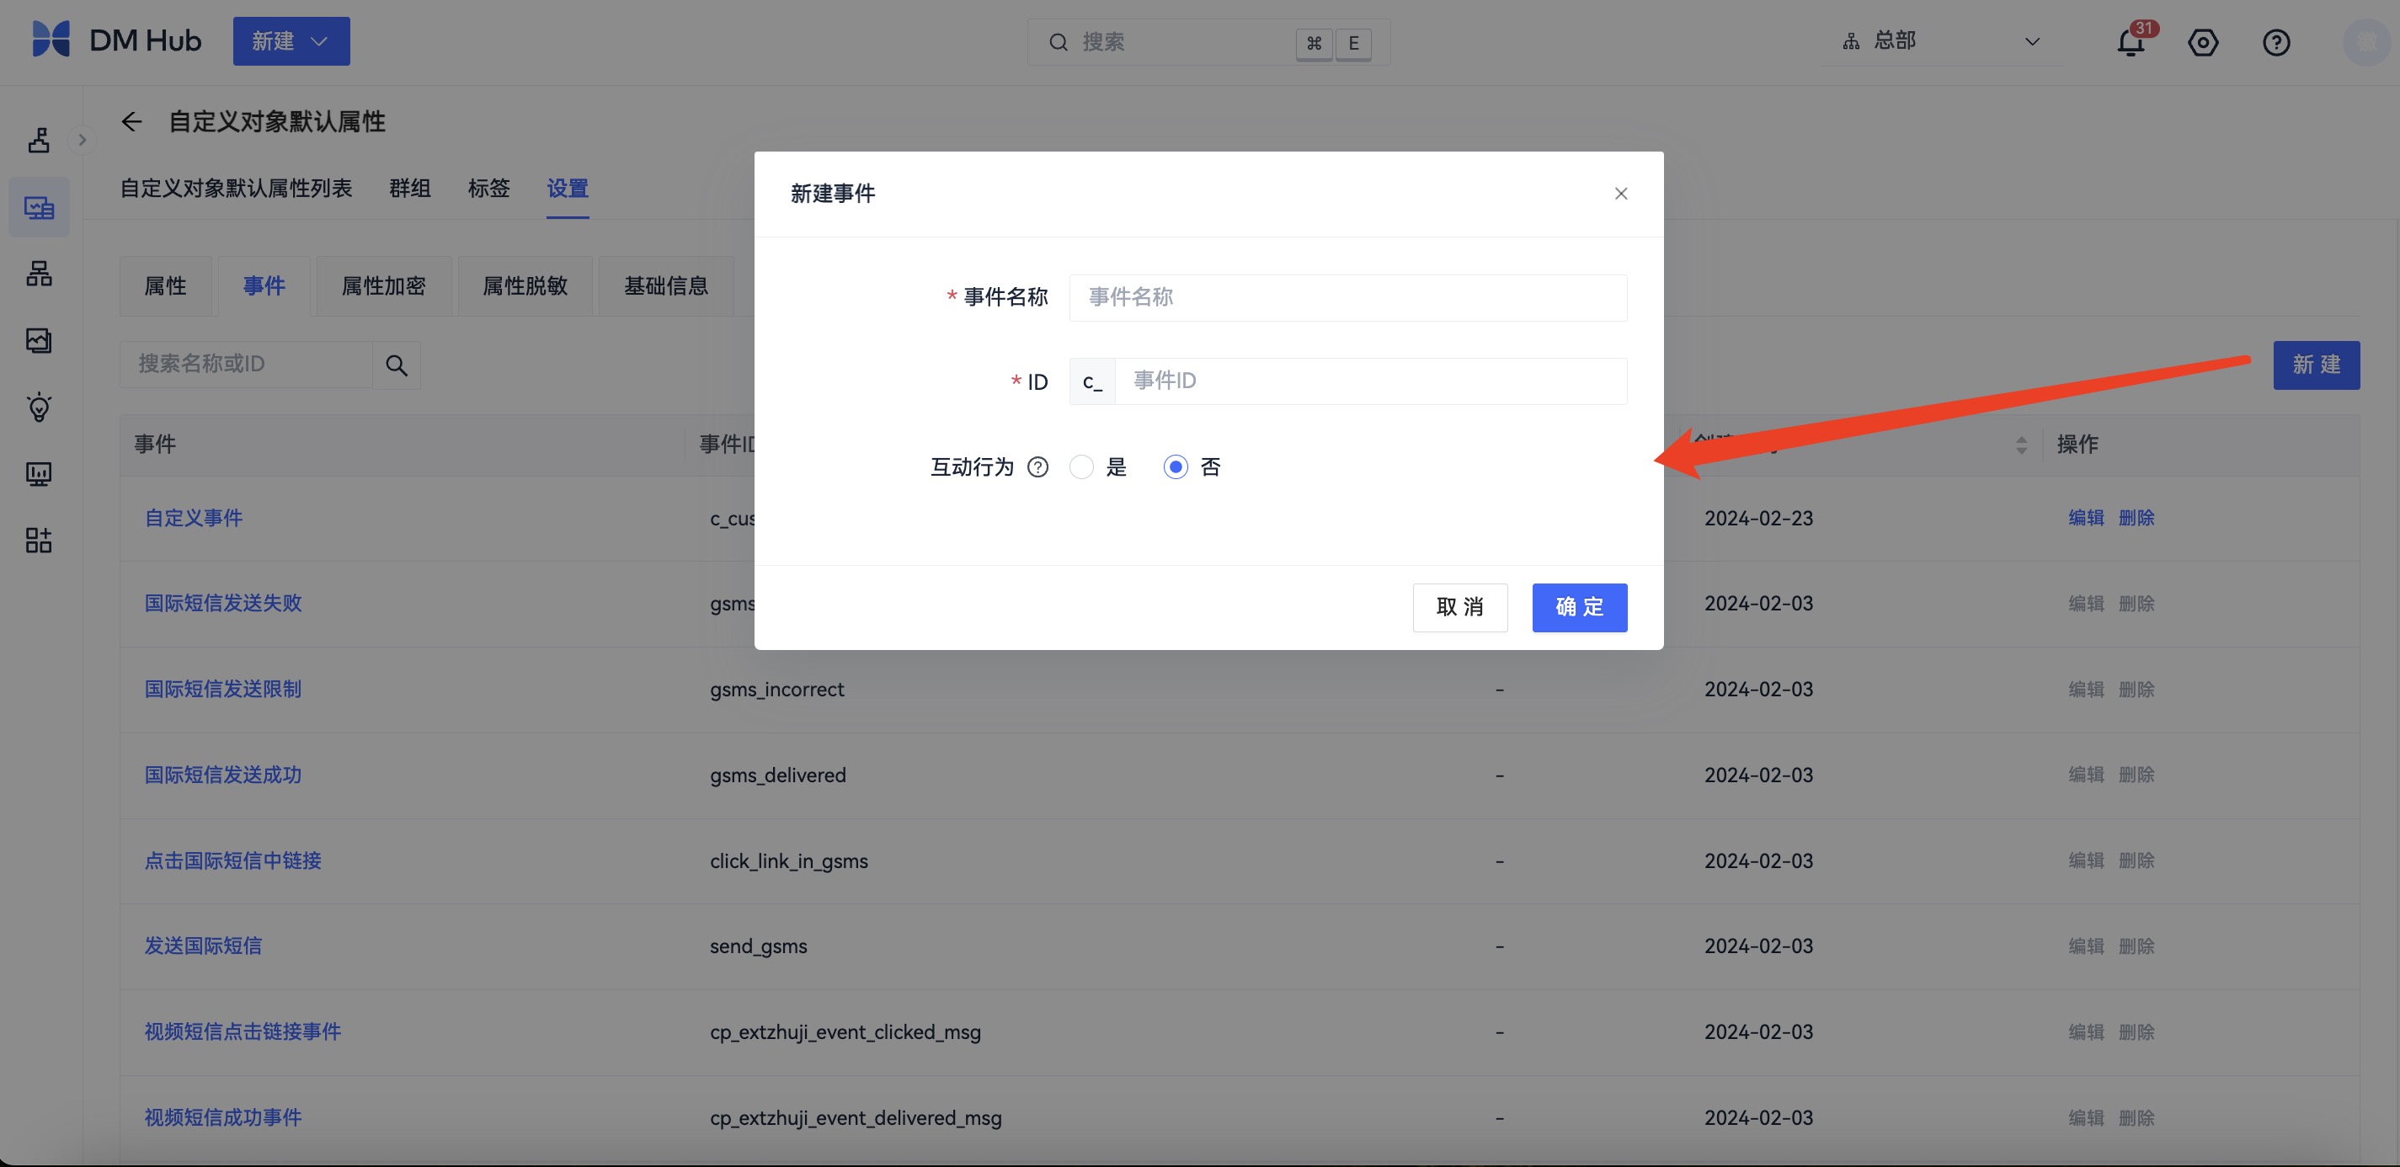The height and width of the screenshot is (1167, 2400).
Task: Click the 2024-02-23 date cell
Action: click(x=1758, y=519)
